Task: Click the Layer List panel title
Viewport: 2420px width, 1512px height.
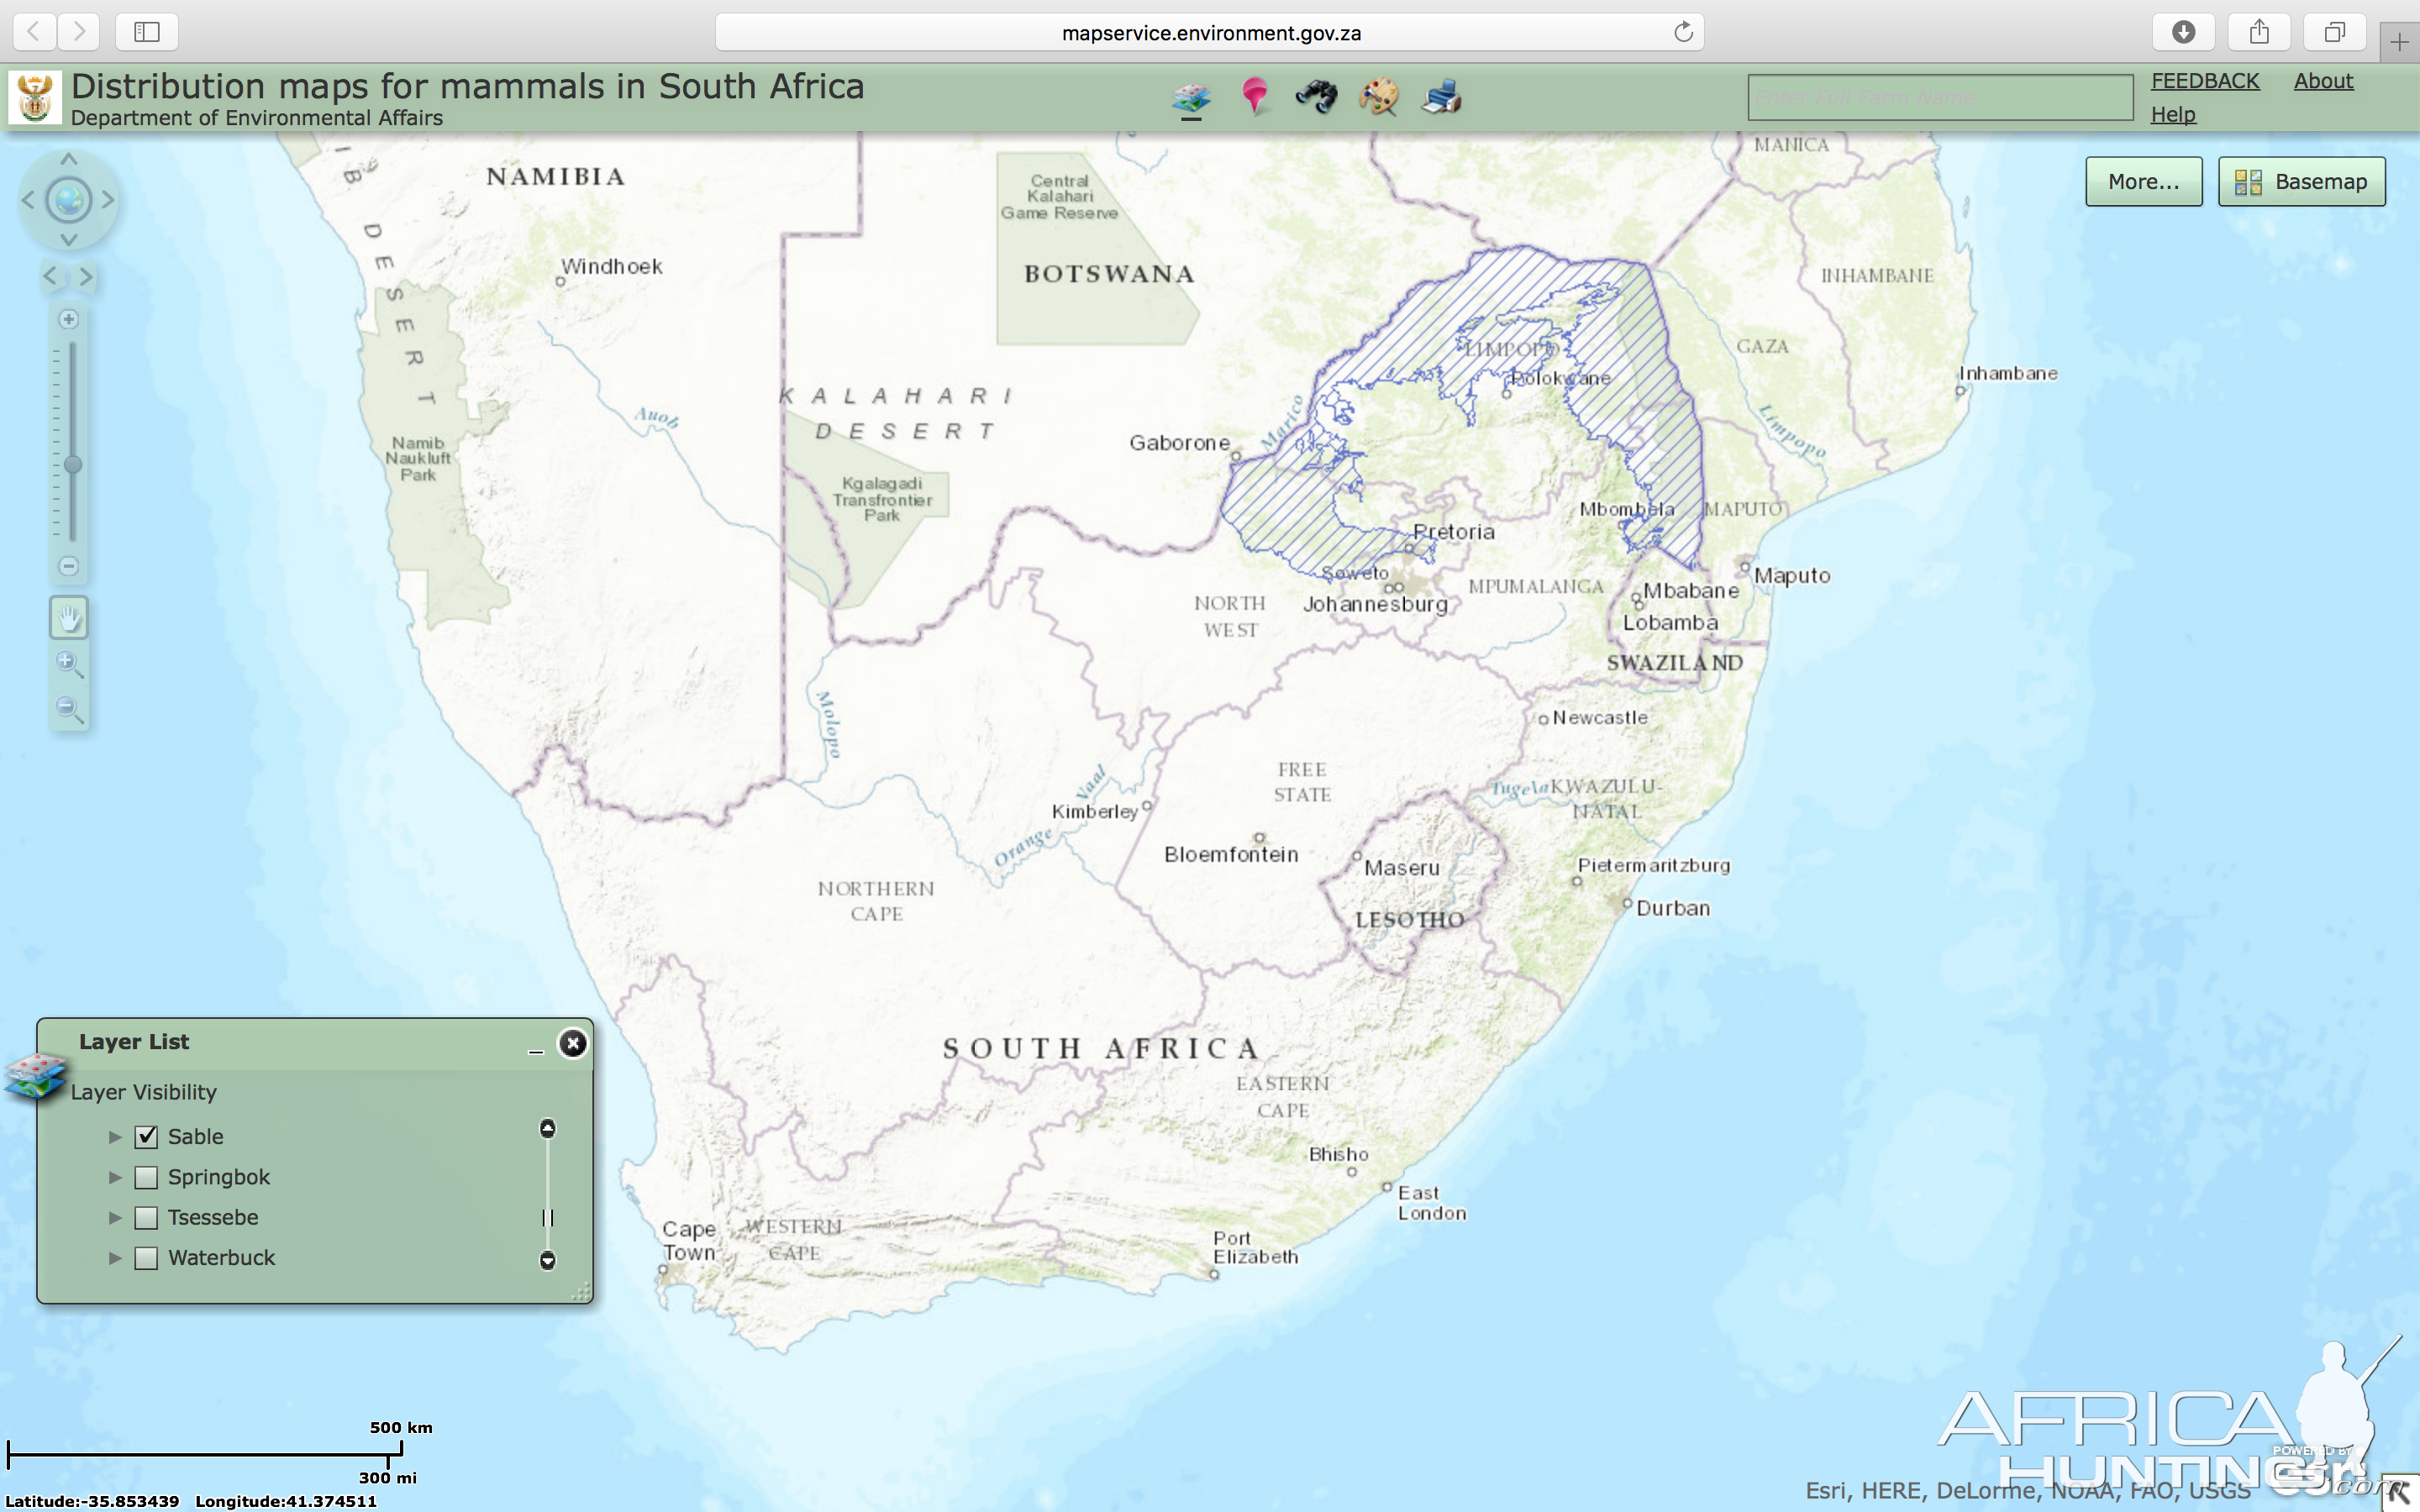Action: click(x=134, y=1042)
